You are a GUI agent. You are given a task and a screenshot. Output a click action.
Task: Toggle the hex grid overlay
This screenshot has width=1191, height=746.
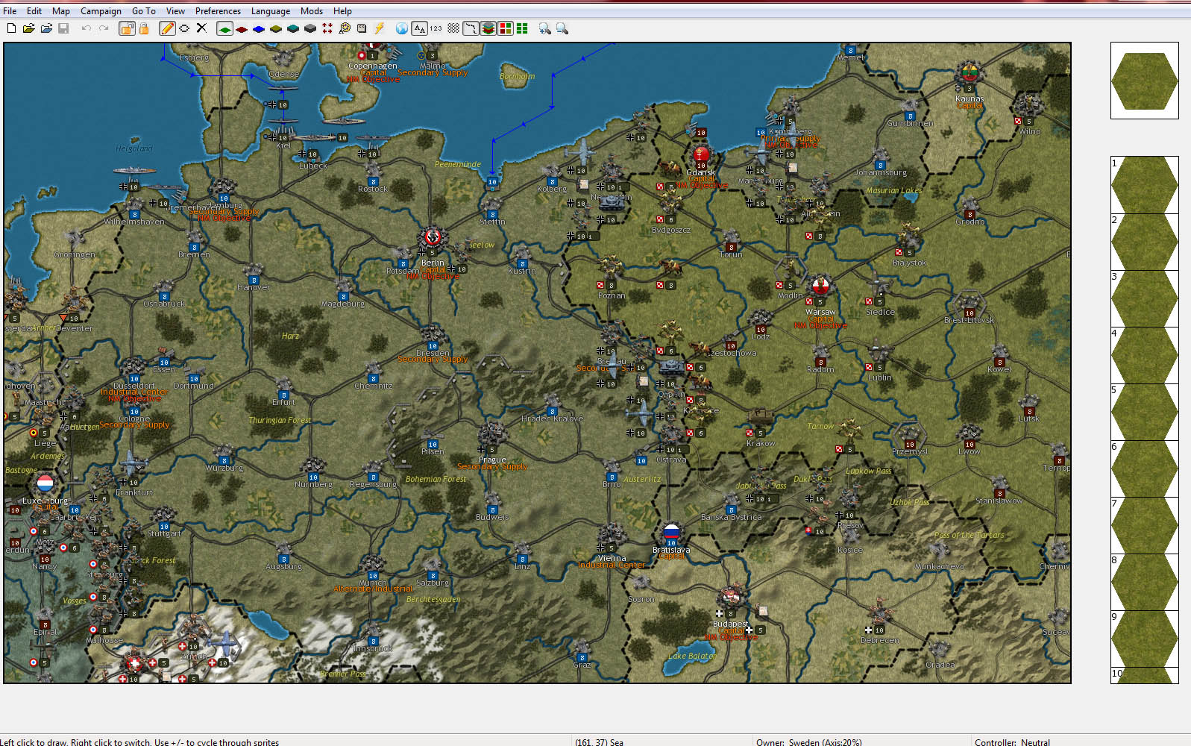[x=453, y=28]
